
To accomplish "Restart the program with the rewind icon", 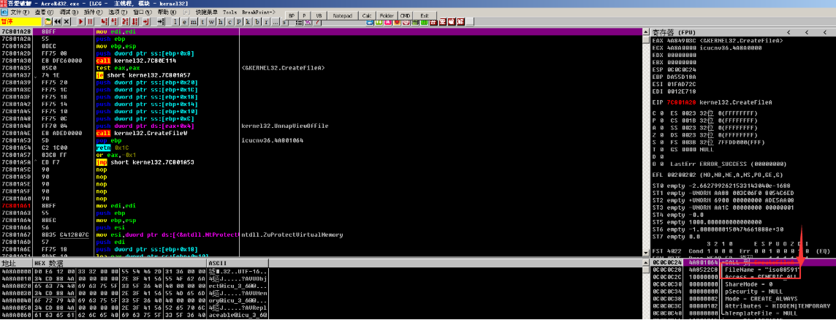I will point(57,22).
